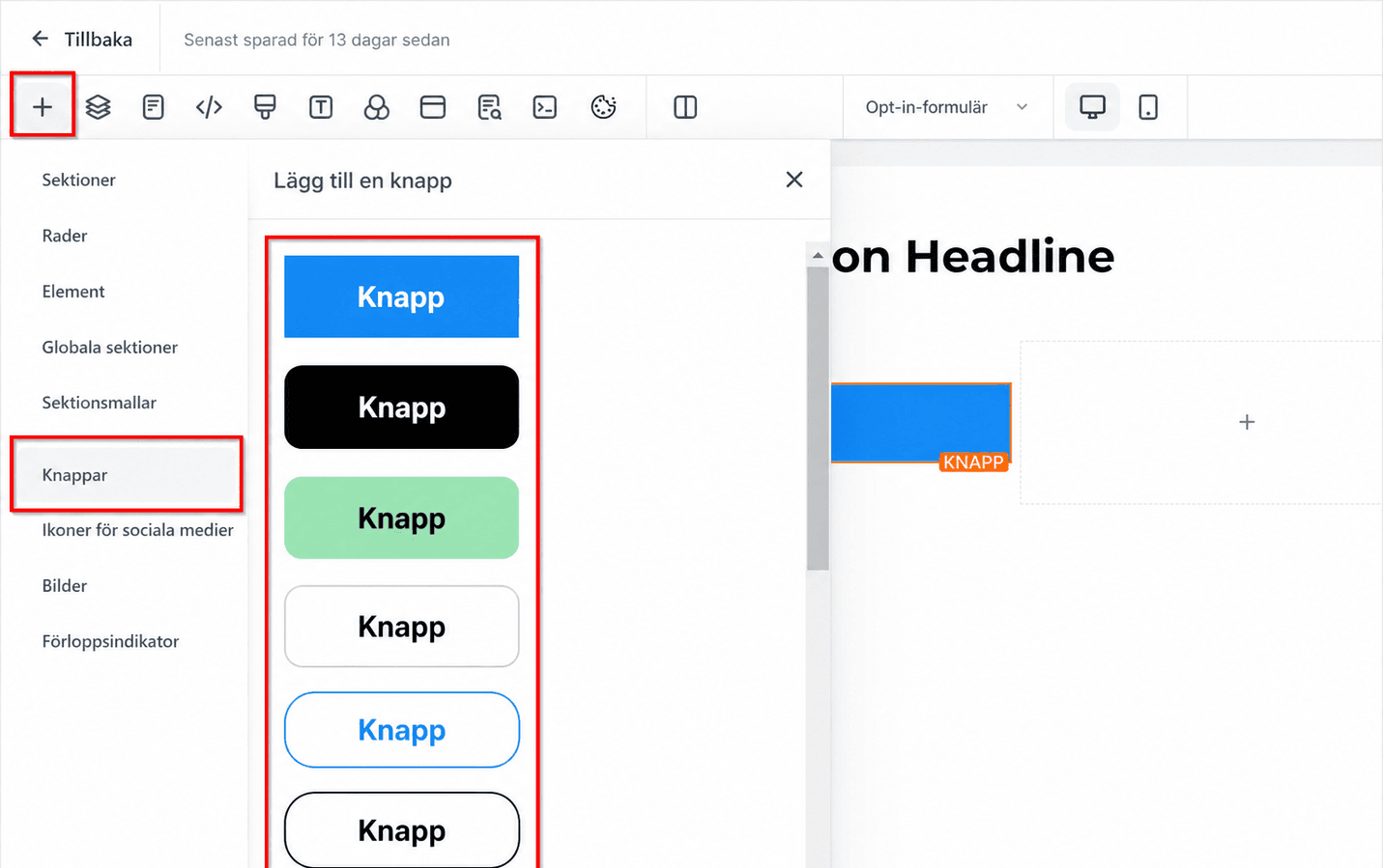Viewport: 1383px width, 868px height.
Task: Open the custom code brackets icon
Action: tap(209, 107)
